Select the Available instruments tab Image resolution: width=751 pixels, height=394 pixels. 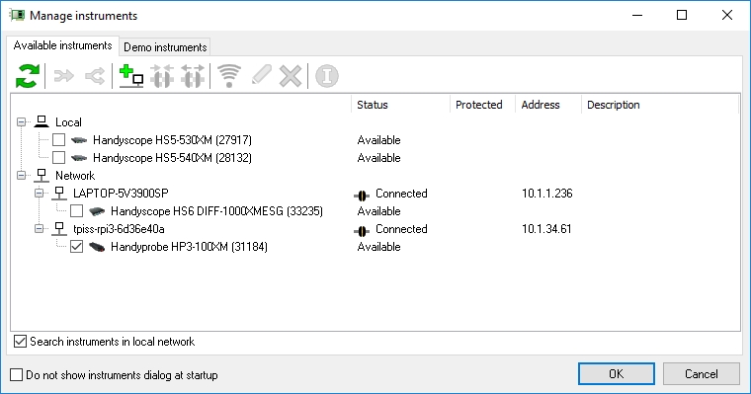click(62, 45)
